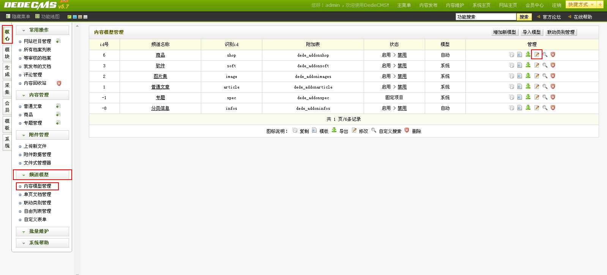Open the 快捷方式 dropdown

click(581, 5)
